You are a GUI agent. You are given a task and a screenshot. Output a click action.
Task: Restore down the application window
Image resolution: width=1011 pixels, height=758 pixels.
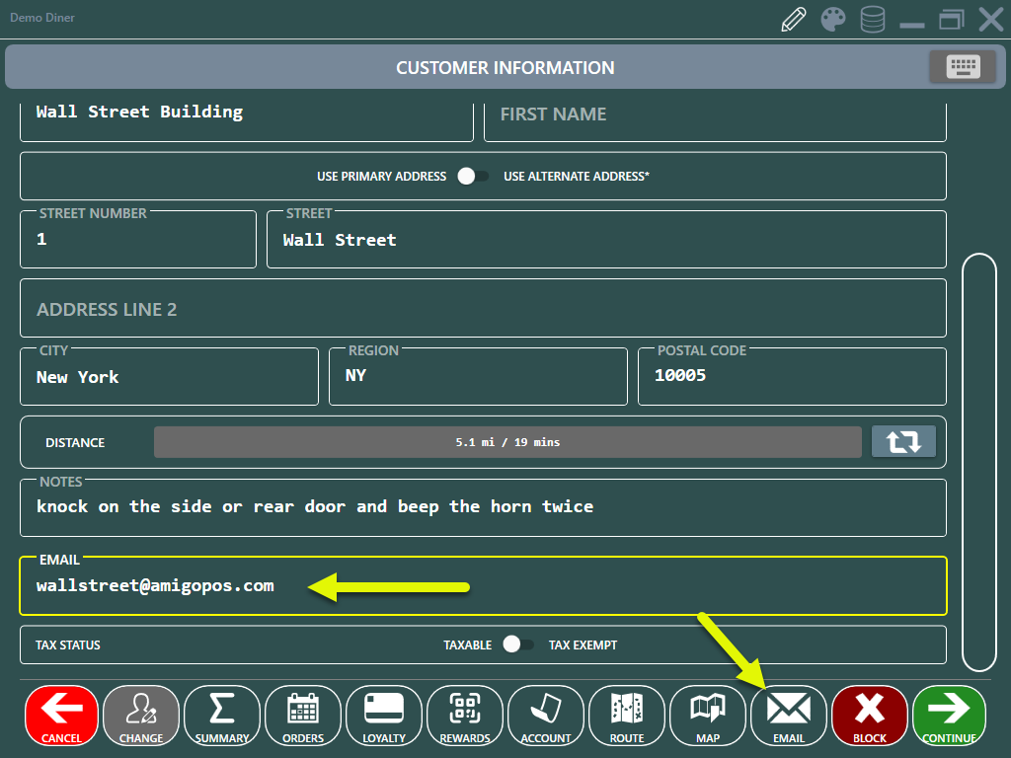click(951, 20)
